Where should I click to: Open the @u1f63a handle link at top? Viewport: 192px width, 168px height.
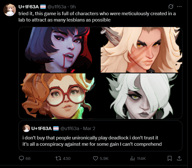click(x=57, y=7)
